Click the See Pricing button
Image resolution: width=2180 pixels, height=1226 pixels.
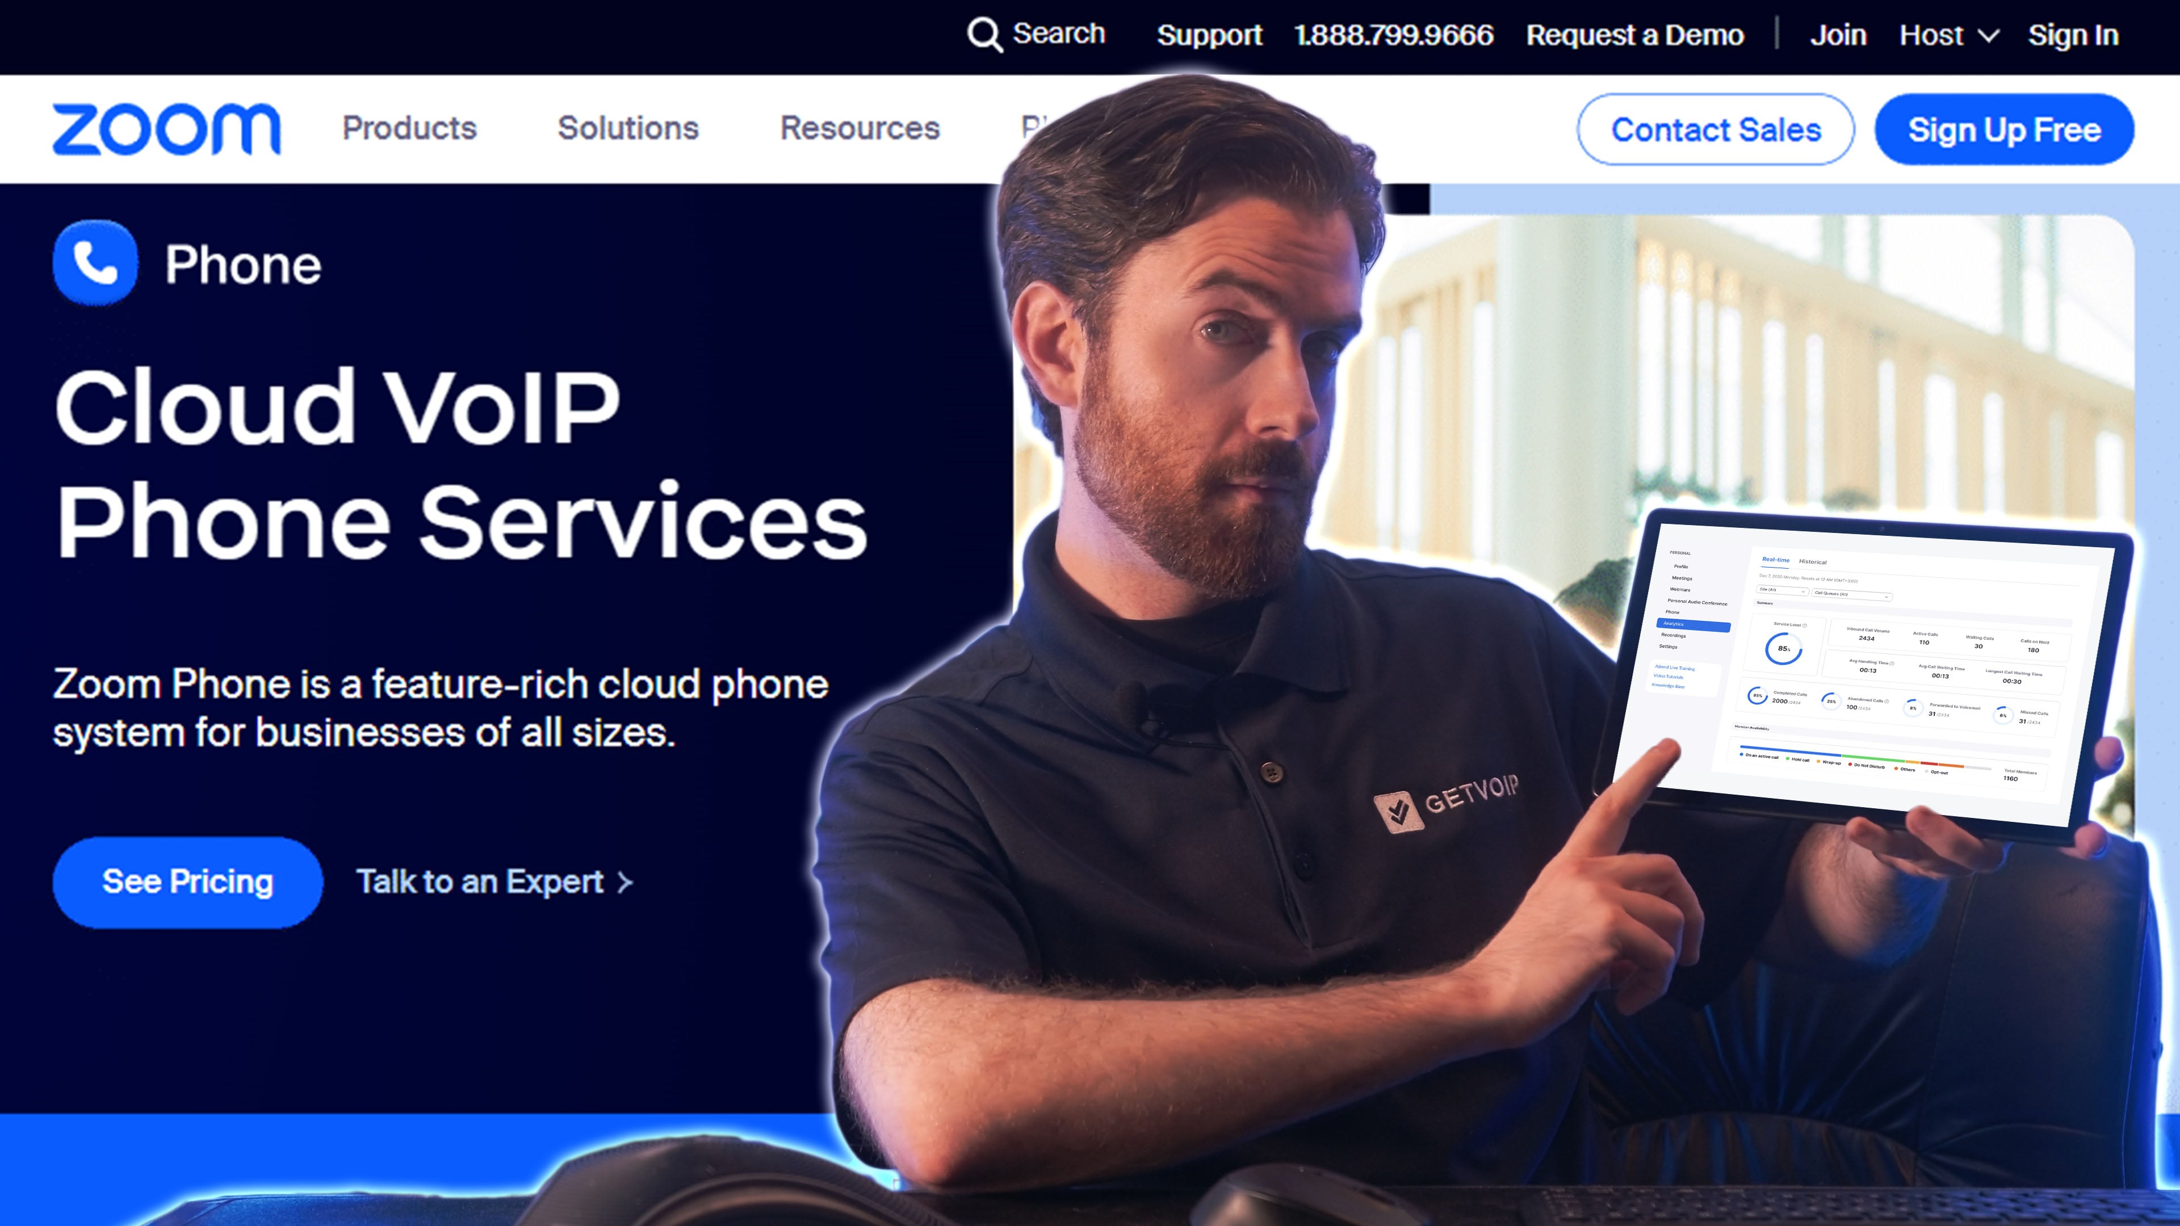(188, 883)
